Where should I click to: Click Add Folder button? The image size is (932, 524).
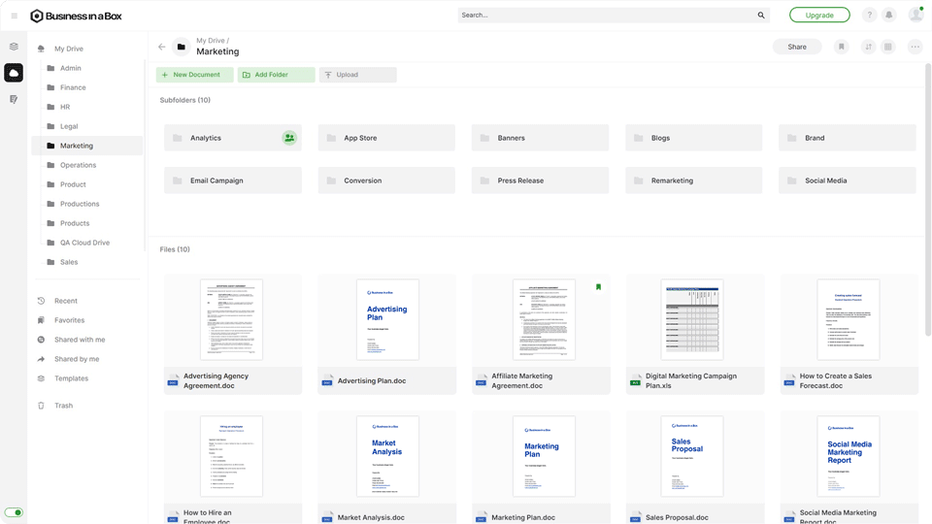tap(277, 75)
